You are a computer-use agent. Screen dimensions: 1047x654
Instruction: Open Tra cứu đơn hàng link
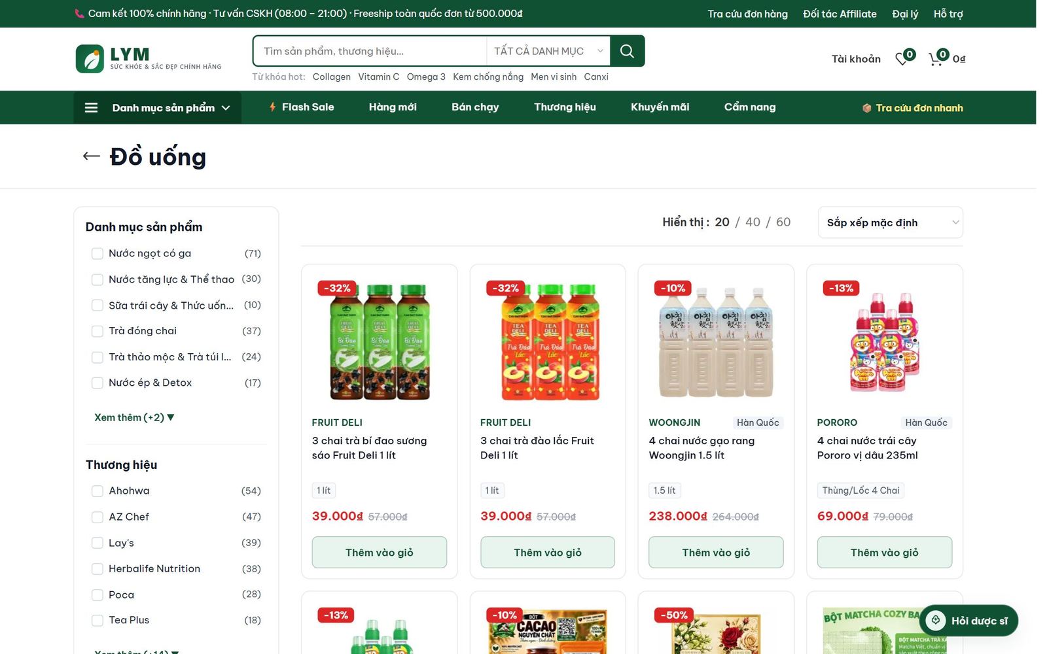[x=747, y=14]
